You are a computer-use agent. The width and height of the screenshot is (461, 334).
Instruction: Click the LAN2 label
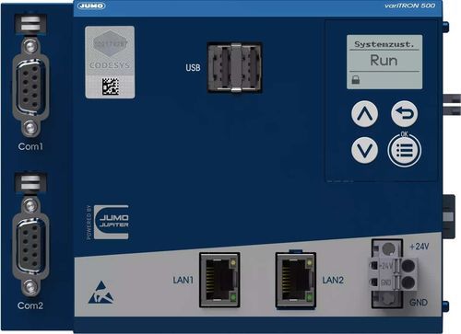point(333,280)
